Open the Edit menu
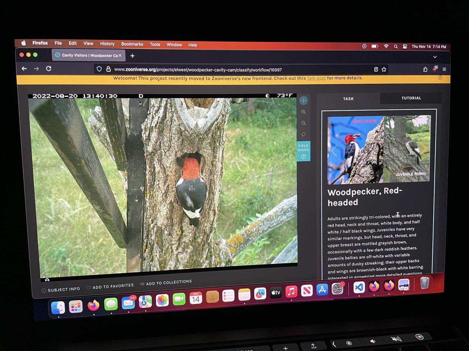Image resolution: width=469 pixels, height=351 pixels. (73, 43)
